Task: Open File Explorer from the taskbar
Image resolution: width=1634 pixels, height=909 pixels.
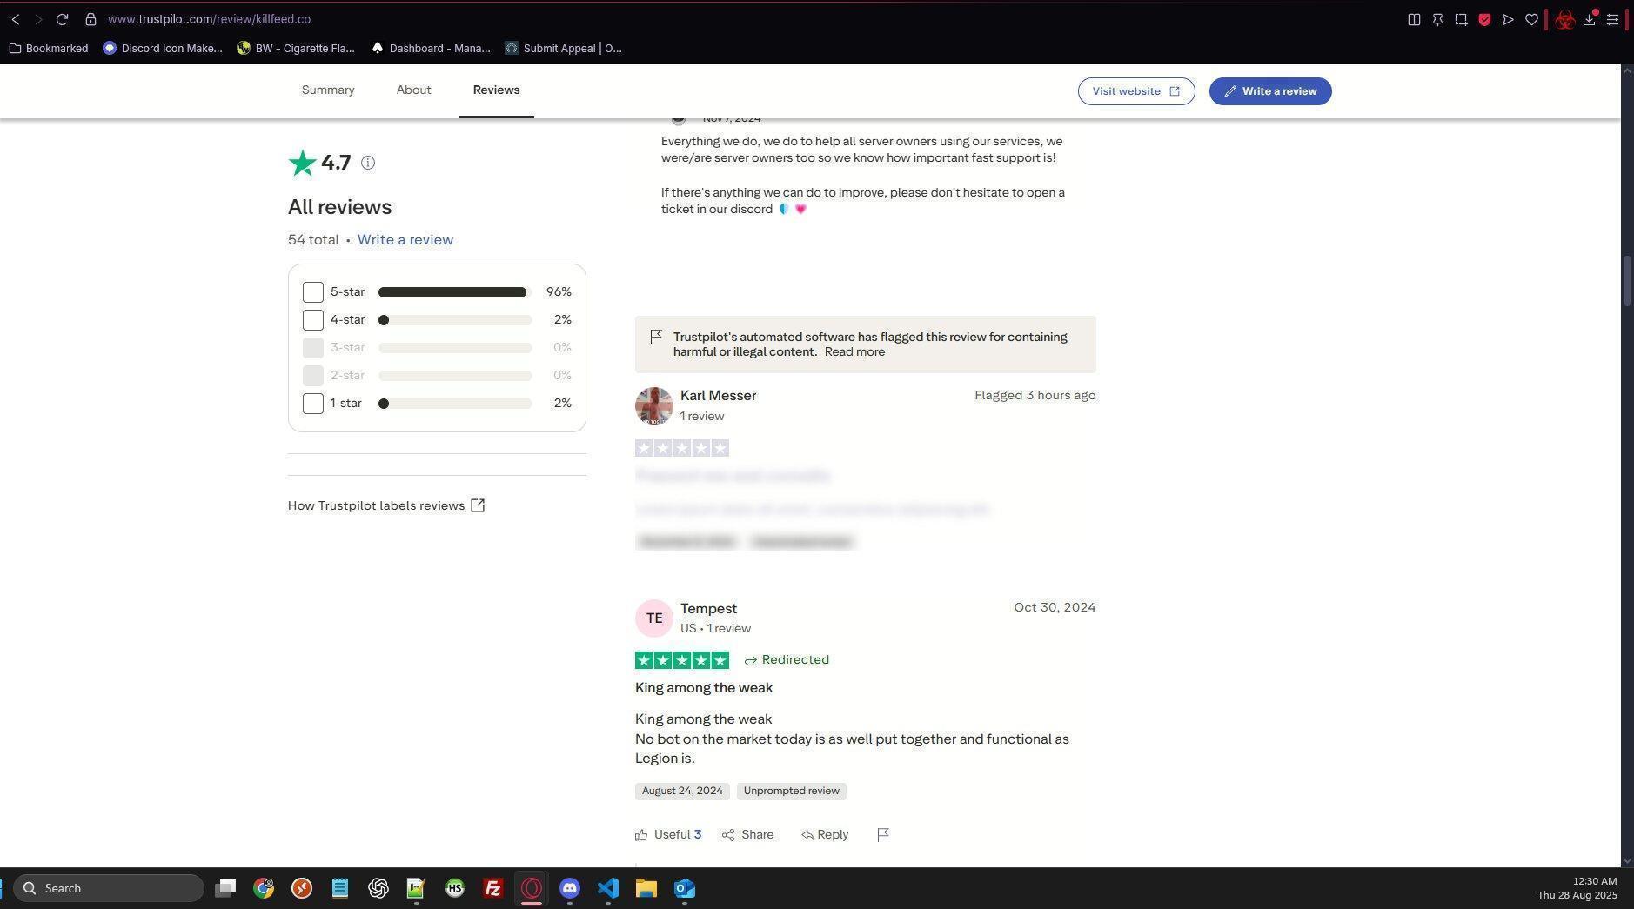Action: pos(646,888)
